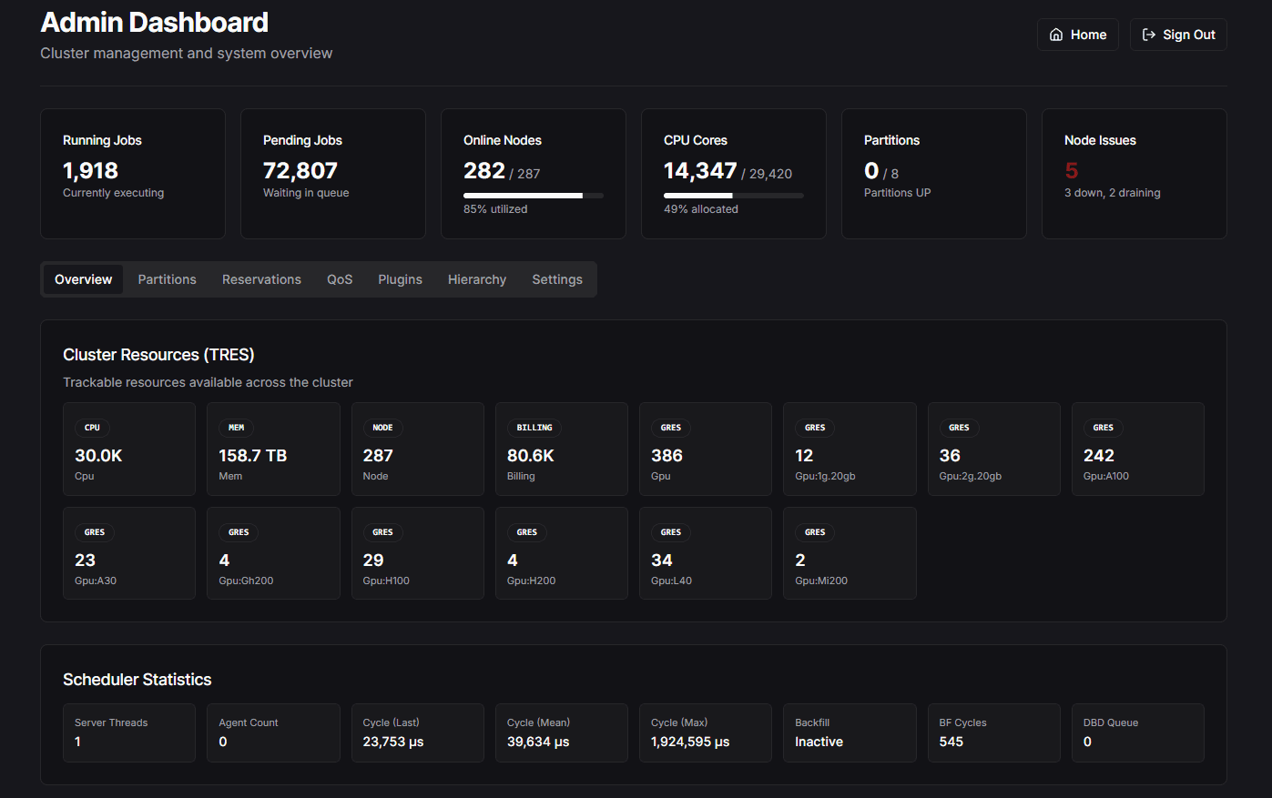Image resolution: width=1272 pixels, height=798 pixels.
Task: Click the Home house icon
Action: [x=1055, y=34]
